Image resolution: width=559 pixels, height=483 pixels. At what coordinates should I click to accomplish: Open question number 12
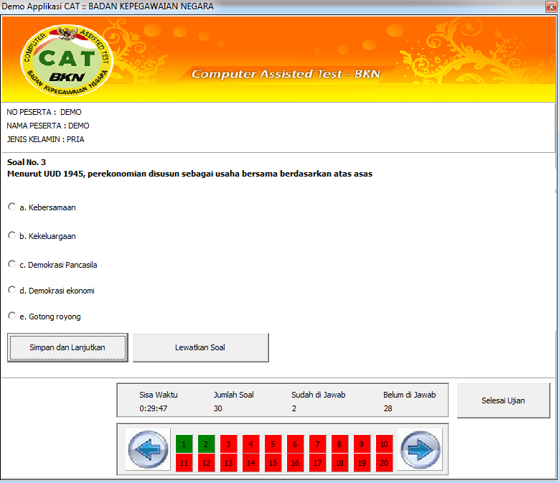tap(206, 463)
